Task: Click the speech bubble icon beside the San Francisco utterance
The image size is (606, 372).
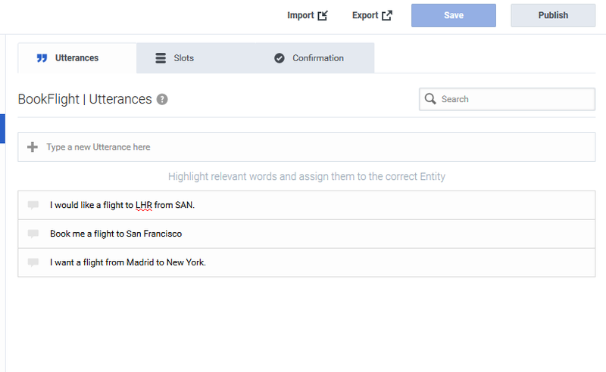Action: point(33,234)
